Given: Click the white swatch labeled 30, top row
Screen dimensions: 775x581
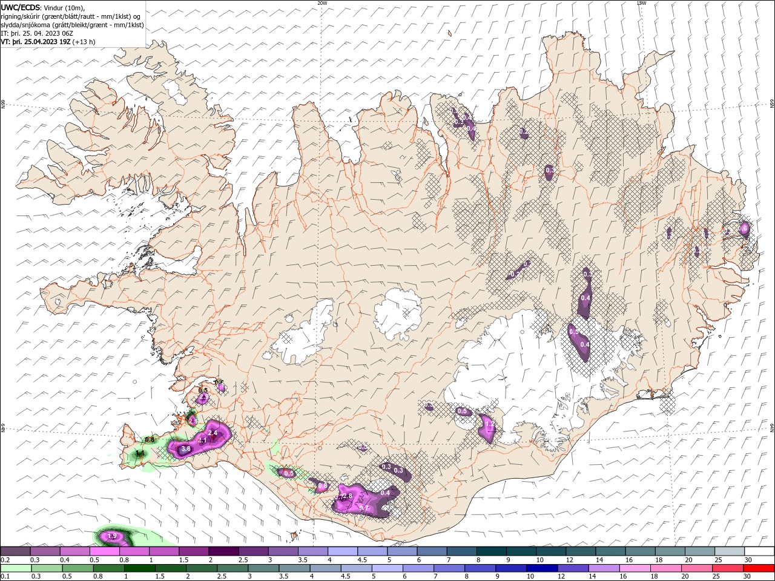Looking at the screenshot, I should click(759, 551).
